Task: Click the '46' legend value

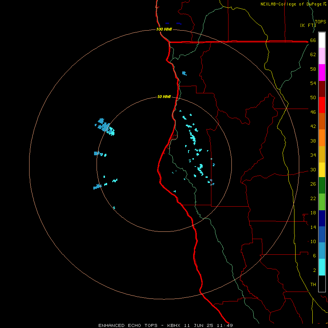Action: [313, 112]
